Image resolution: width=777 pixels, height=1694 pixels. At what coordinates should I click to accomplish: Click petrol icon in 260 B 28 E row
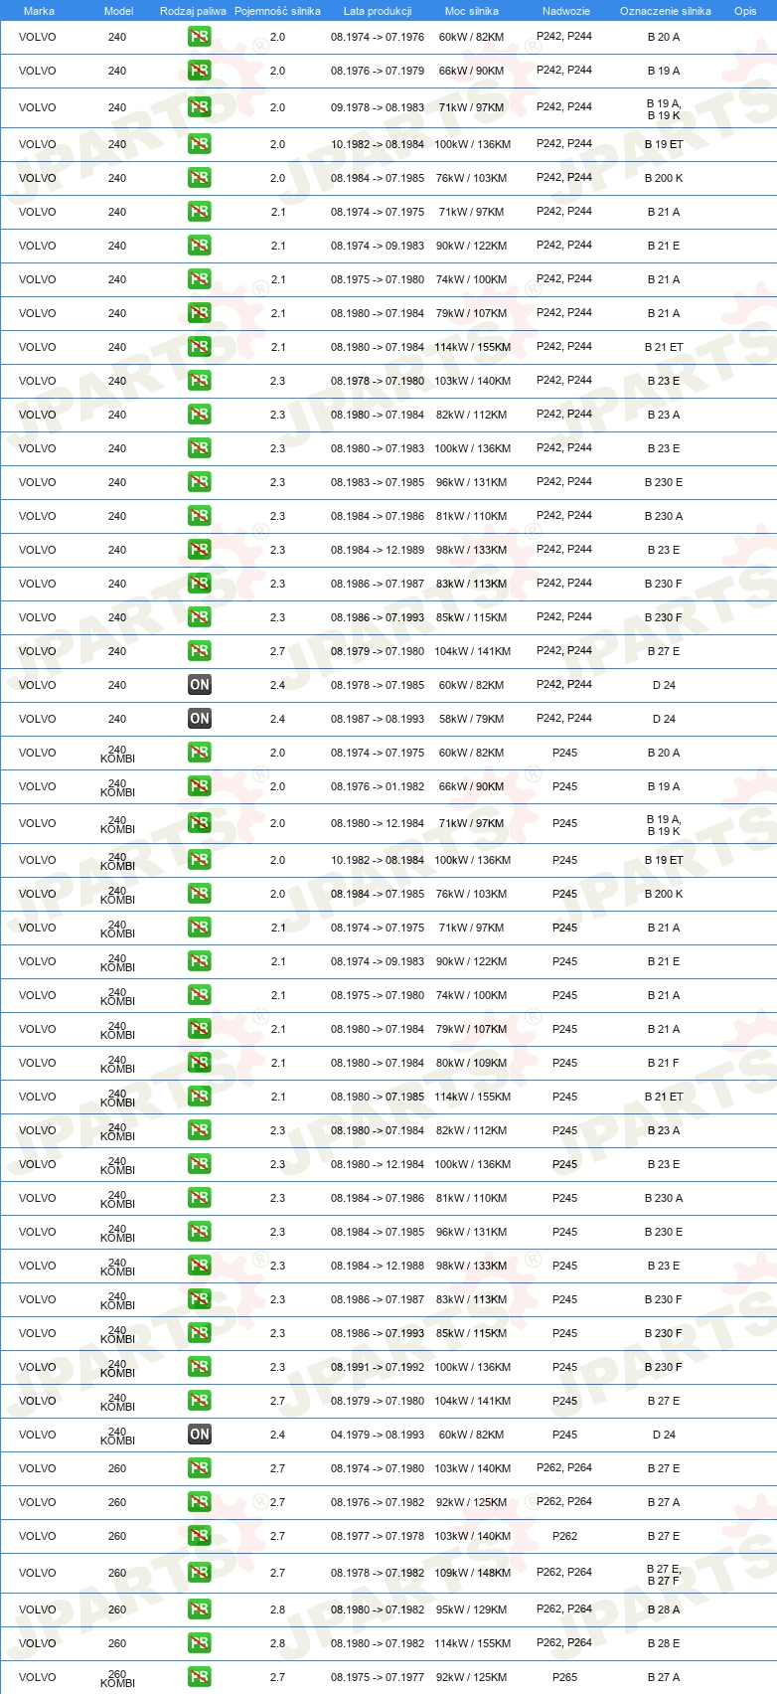(x=200, y=1643)
